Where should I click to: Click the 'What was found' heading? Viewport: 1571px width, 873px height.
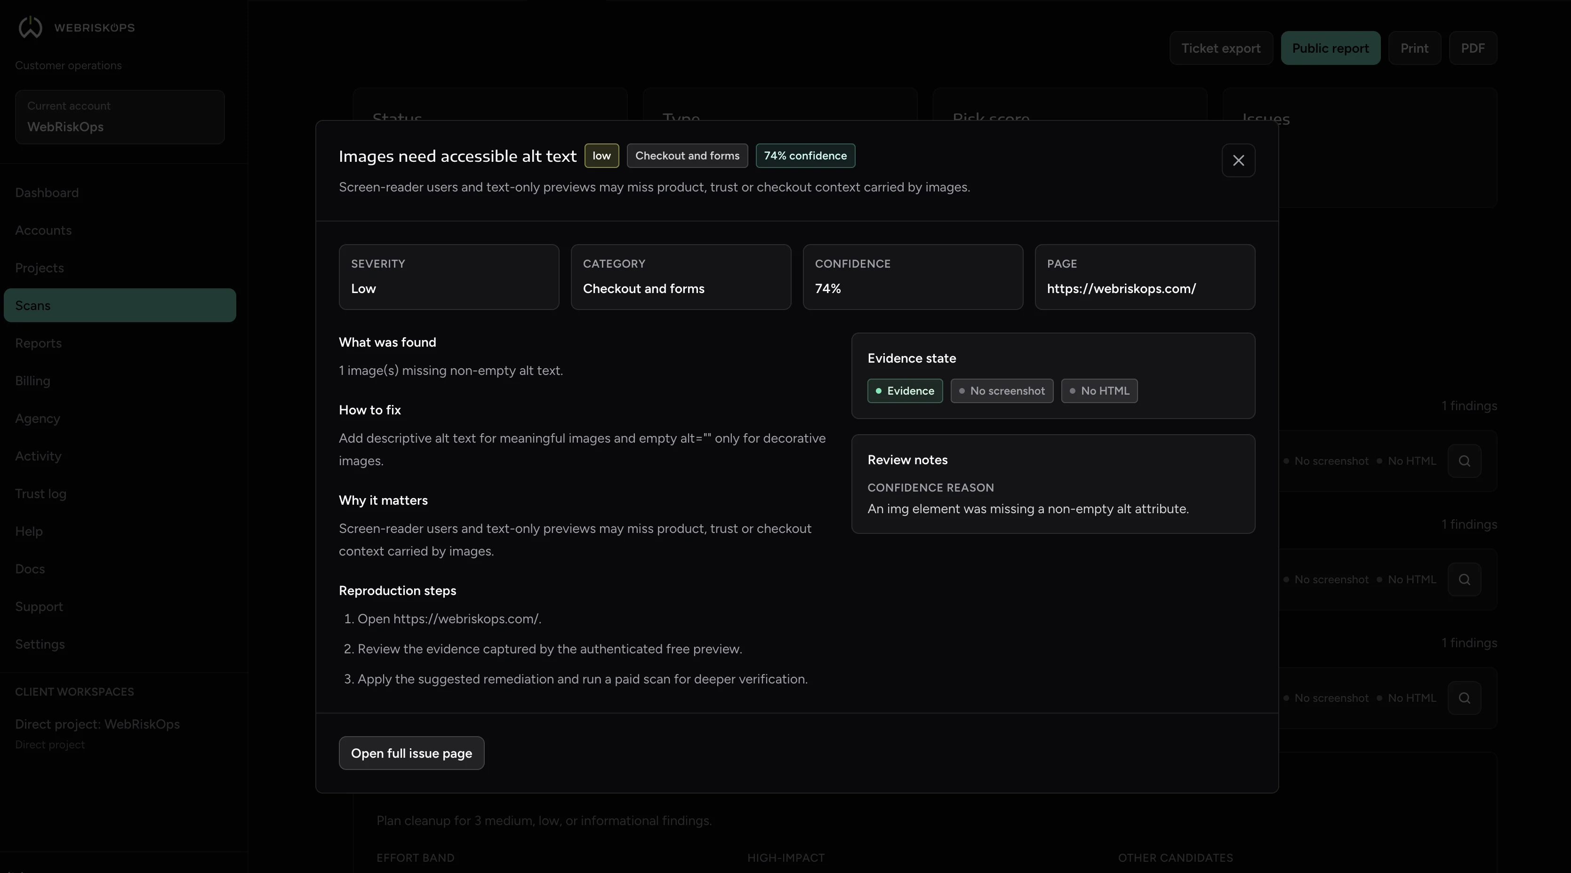(387, 342)
